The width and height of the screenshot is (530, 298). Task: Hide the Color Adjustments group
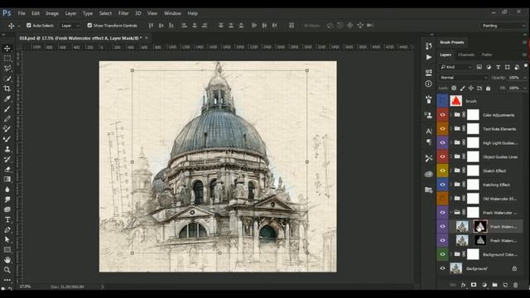(x=442, y=115)
